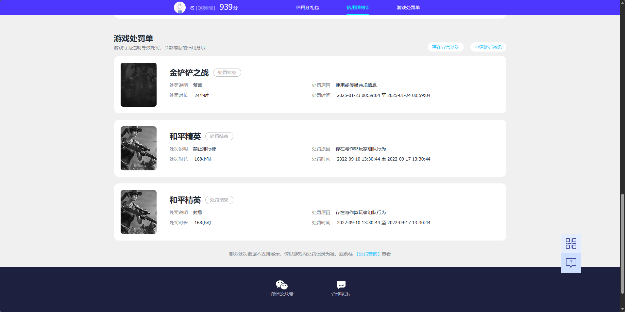Click 处罚结束 badge on 禁止排行榜 card
Screen dimensions: 625x312
tap(219, 136)
